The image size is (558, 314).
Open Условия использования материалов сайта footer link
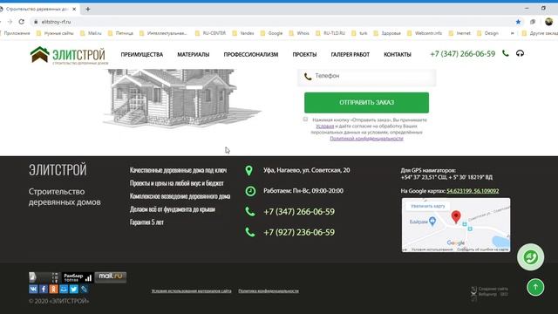[x=192, y=290]
